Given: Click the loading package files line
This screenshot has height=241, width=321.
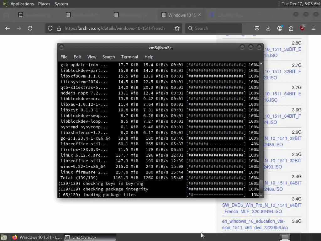Looking at the screenshot, I should tap(158, 195).
